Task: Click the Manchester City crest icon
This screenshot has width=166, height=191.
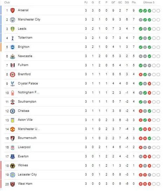Action: pyautogui.click(x=13, y=20)
